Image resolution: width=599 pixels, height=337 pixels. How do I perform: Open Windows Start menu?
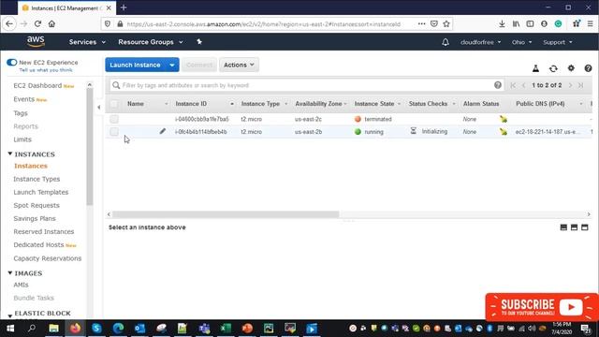coord(10,329)
